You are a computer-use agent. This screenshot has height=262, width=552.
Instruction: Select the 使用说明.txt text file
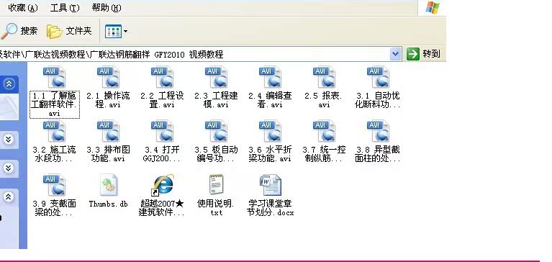click(216, 195)
